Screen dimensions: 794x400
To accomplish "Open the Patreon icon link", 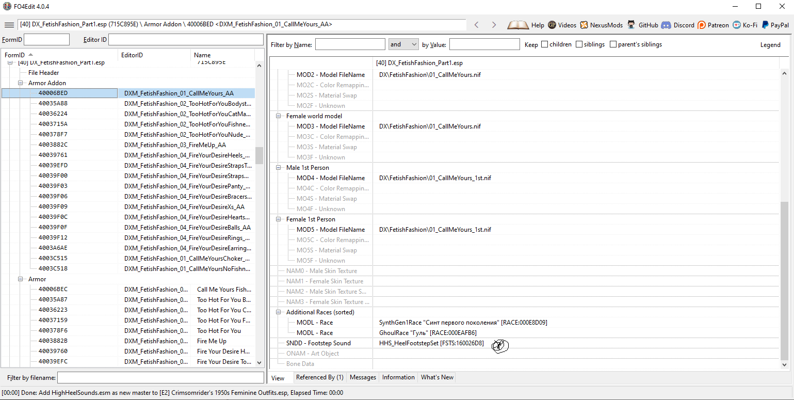I will click(702, 25).
